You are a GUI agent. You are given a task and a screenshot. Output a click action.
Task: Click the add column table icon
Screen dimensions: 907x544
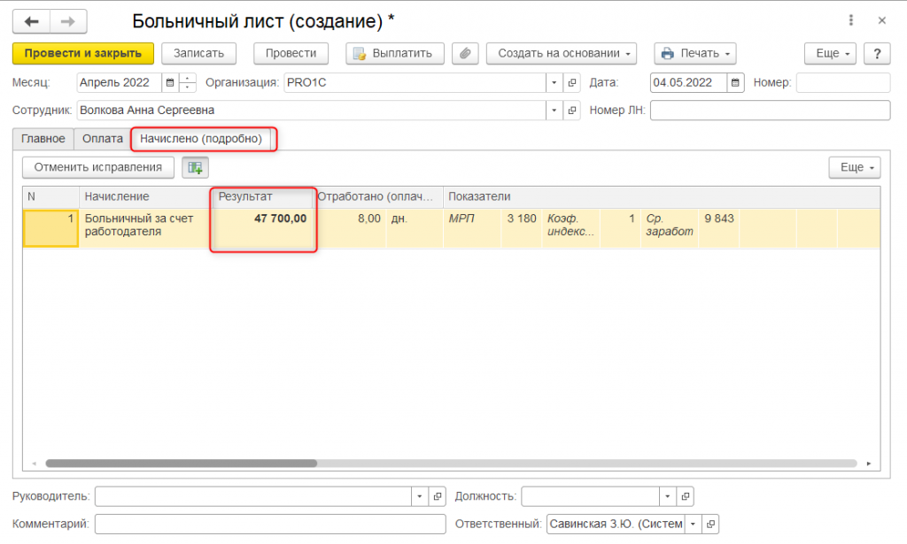pos(195,167)
